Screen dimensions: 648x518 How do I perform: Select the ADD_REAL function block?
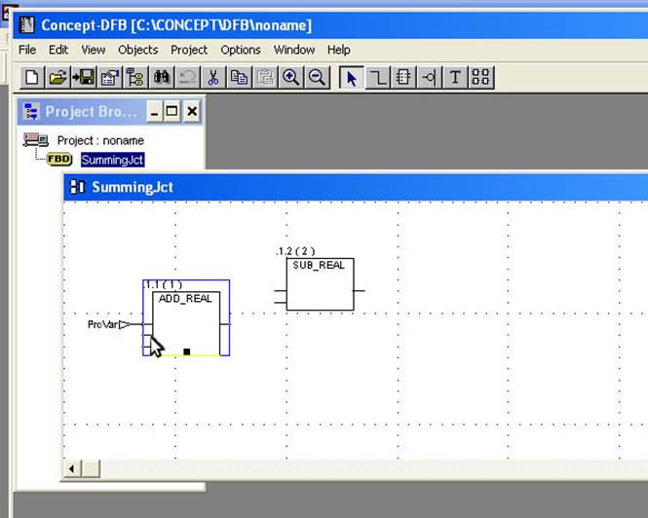186,323
